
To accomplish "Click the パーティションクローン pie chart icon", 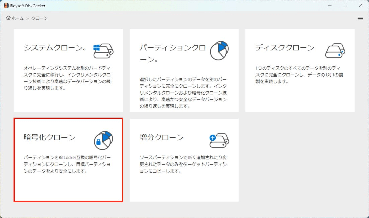I will pyautogui.click(x=219, y=50).
